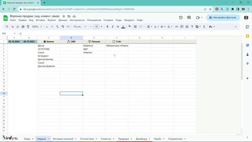Screen dimensions: 252x142
Task: Open the vertical align dropdown
Action: 156,26
